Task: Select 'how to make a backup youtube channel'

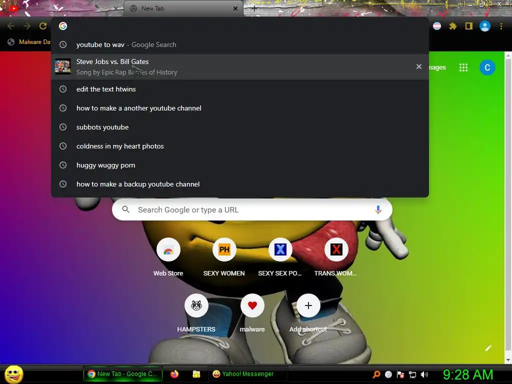Action: 240,184
